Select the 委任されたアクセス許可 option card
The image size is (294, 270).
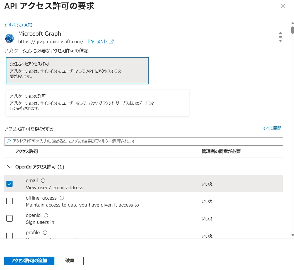coord(77,70)
